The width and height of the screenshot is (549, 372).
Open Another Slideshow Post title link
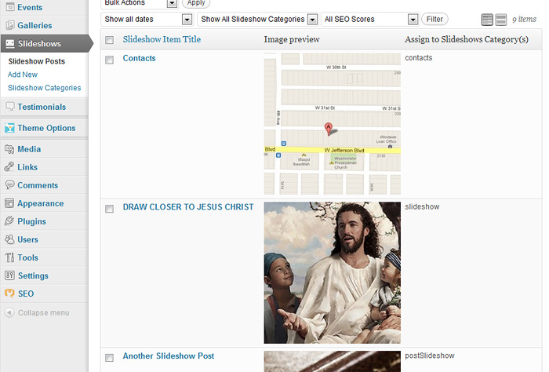point(169,356)
